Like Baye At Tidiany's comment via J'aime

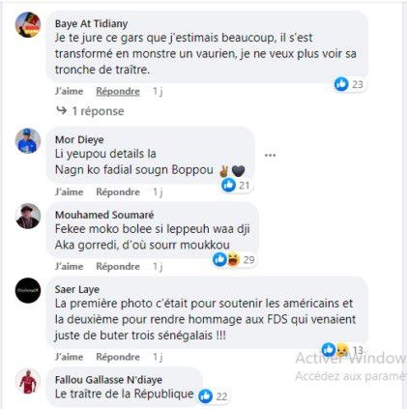coord(69,91)
